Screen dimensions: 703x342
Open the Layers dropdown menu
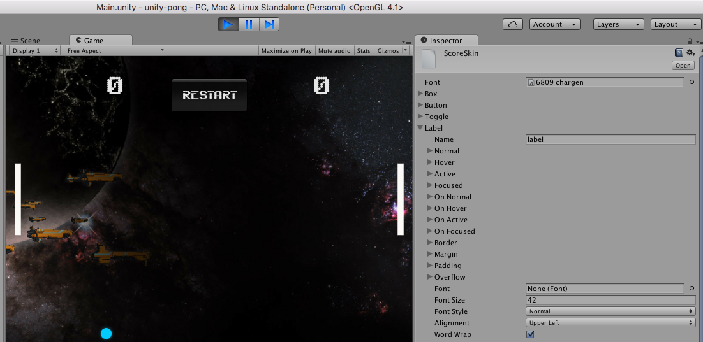tap(619, 24)
